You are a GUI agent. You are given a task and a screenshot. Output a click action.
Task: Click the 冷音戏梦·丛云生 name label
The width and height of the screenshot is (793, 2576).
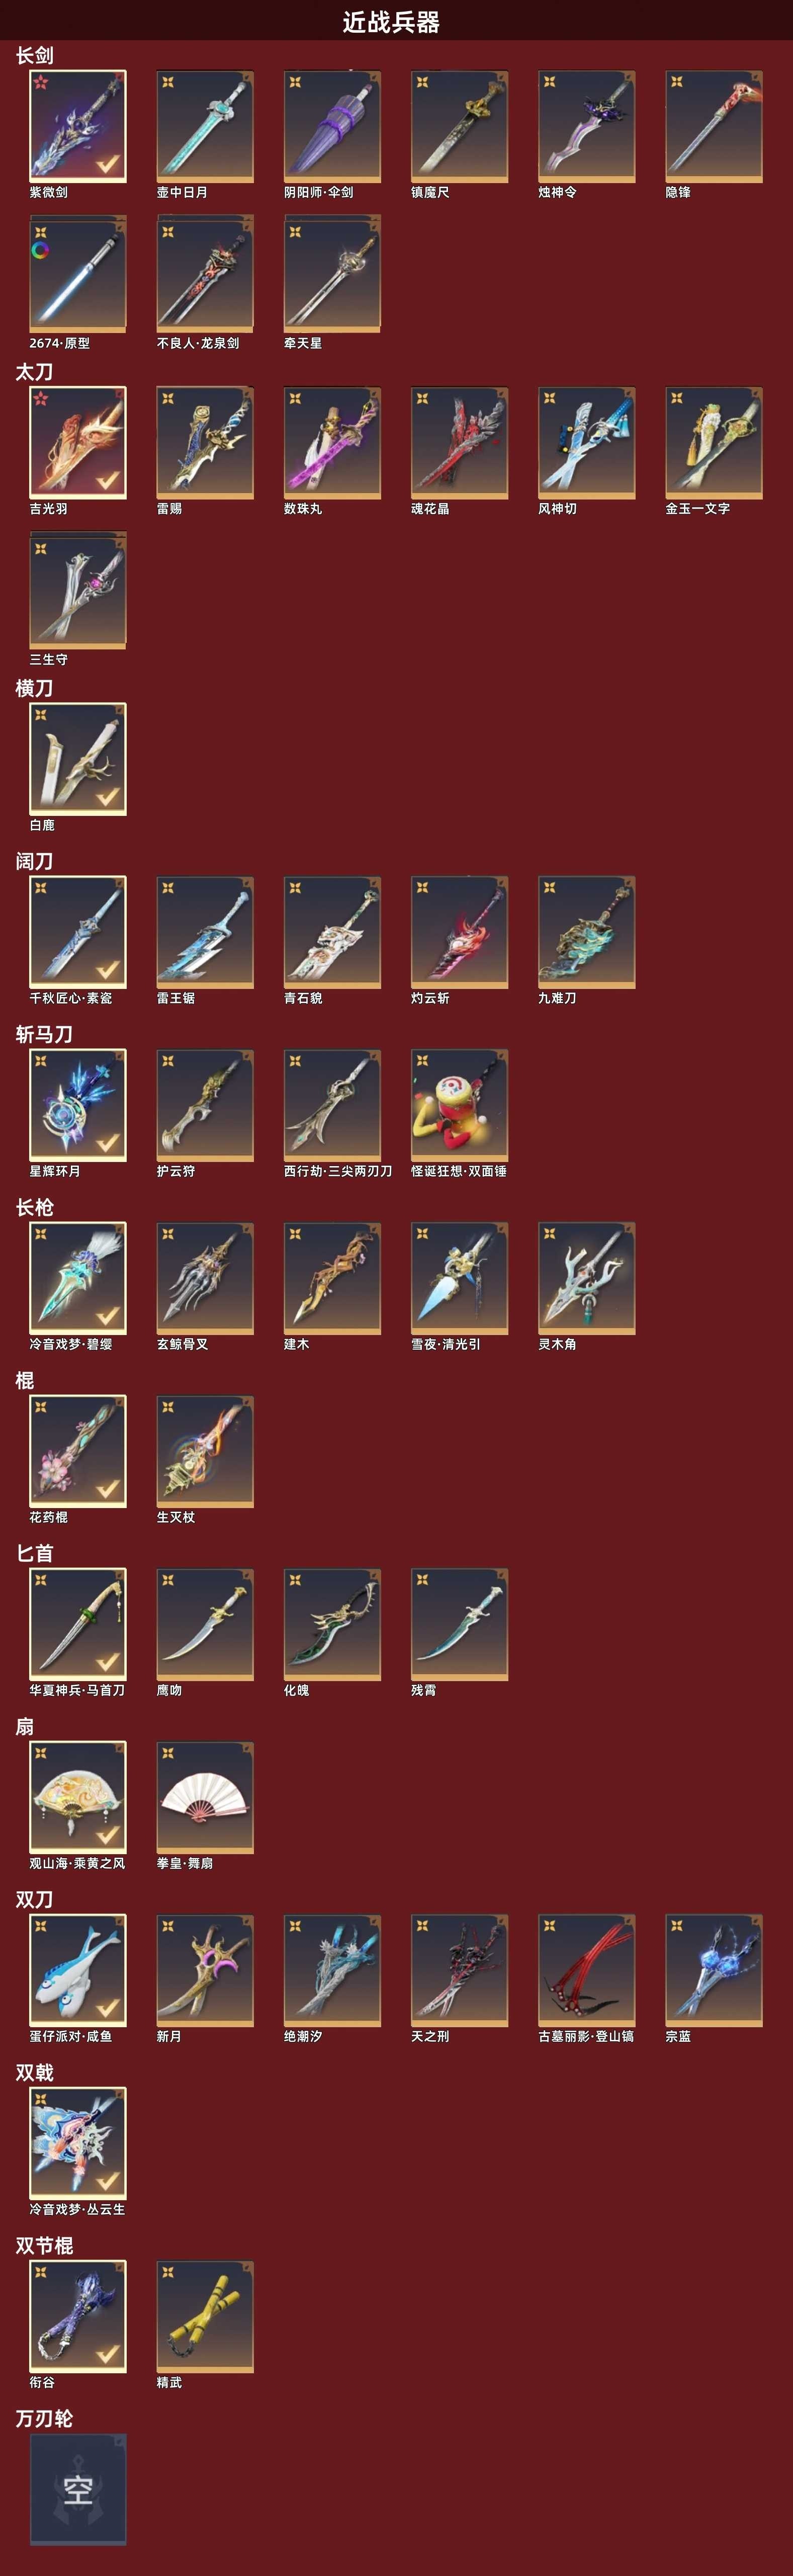[77, 2209]
